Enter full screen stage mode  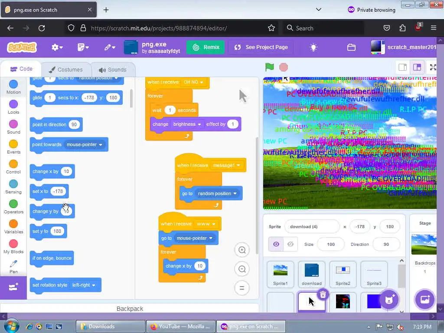[x=433, y=67]
